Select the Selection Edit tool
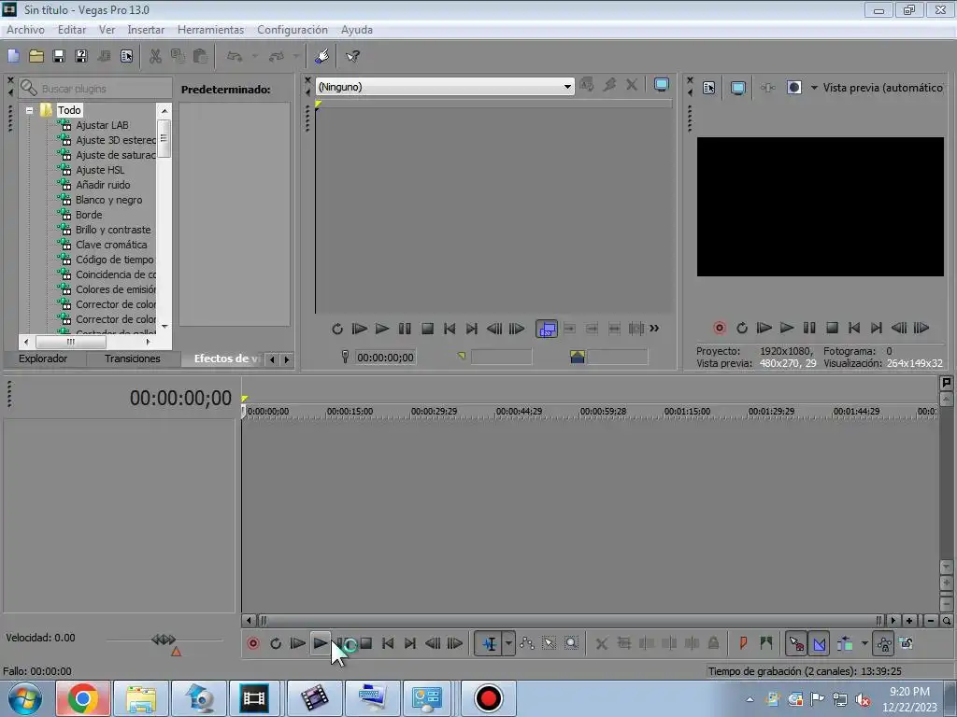Viewport: 957px width, 717px height. click(x=550, y=643)
